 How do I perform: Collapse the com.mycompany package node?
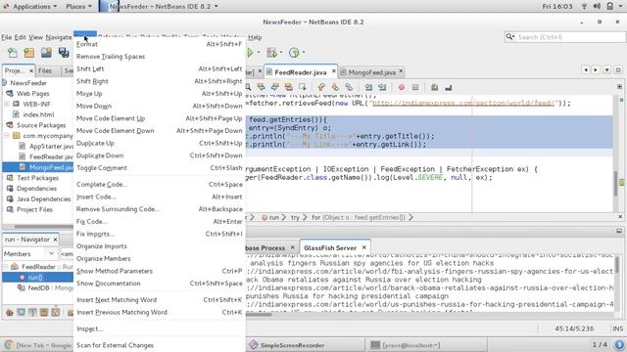point(7,136)
